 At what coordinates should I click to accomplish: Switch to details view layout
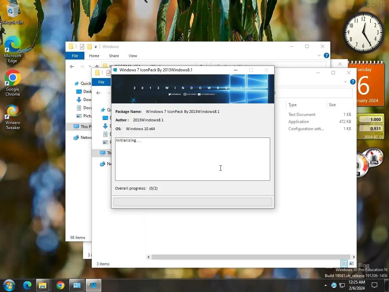point(344,264)
